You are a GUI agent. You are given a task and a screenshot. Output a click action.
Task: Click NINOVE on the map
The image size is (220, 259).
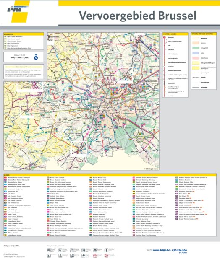(x=24, y=107)
